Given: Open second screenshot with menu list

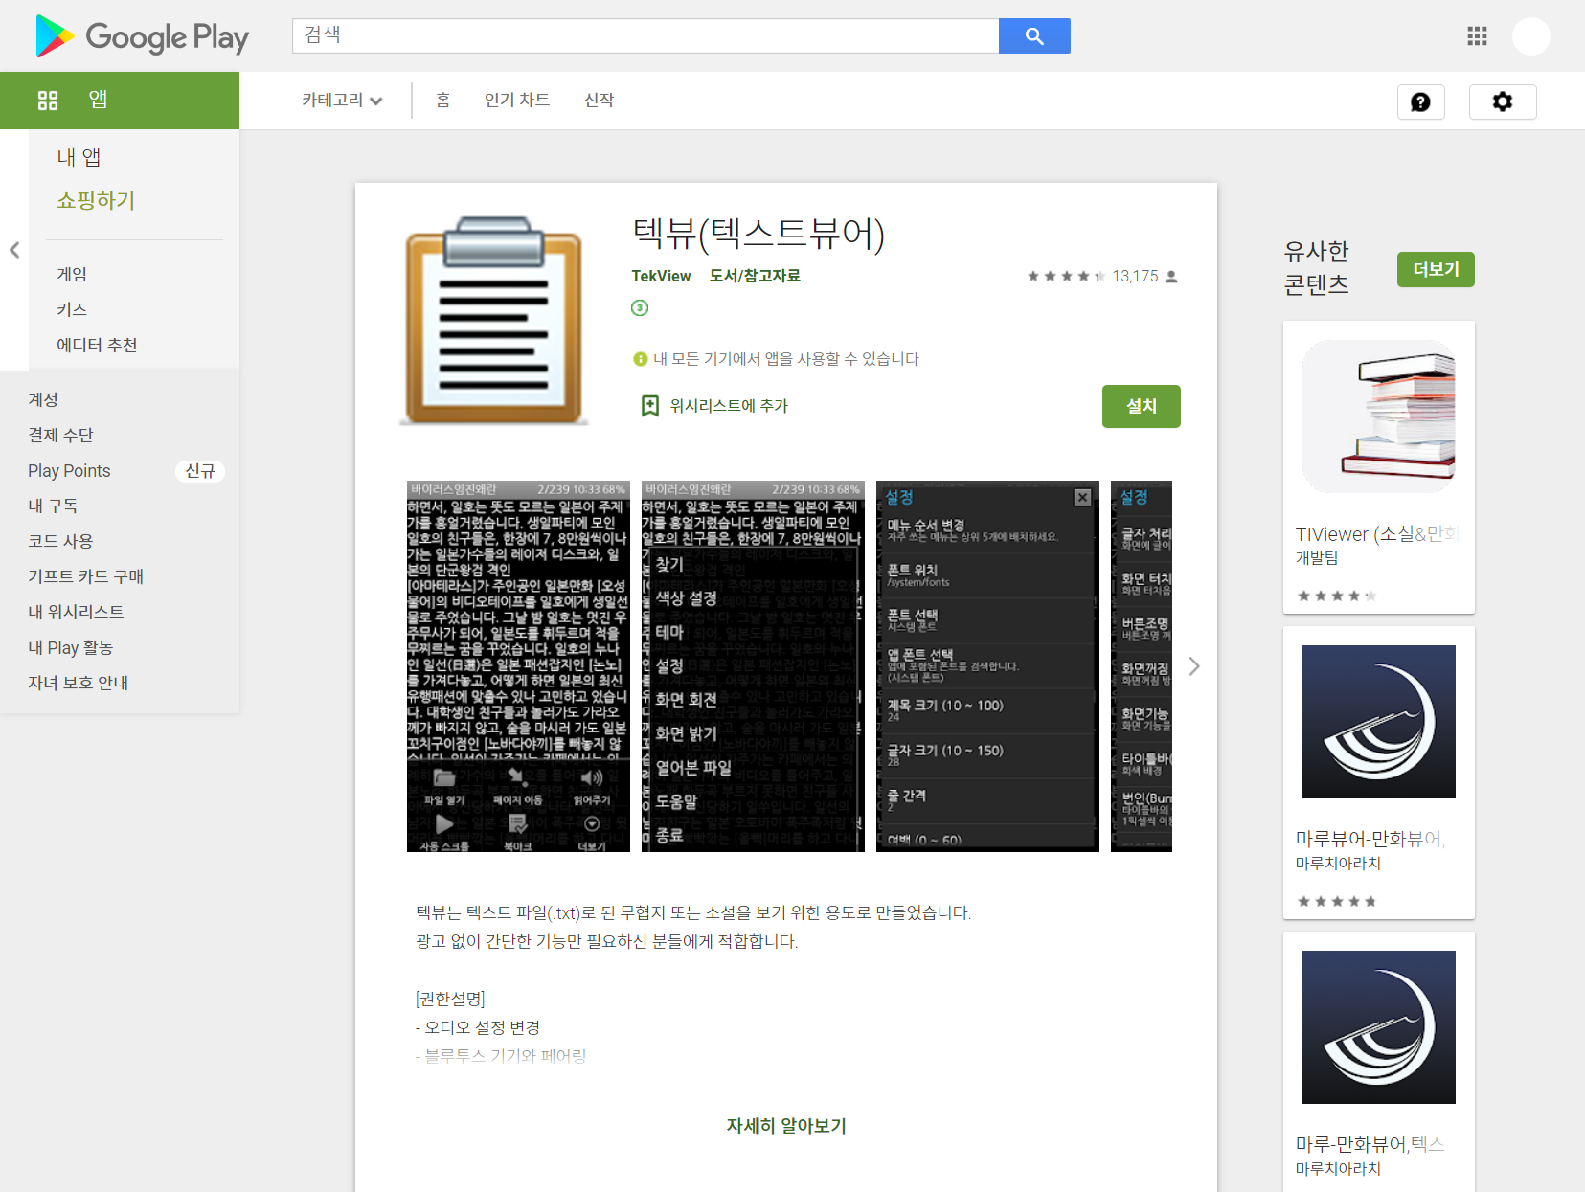Looking at the screenshot, I should coord(753,666).
